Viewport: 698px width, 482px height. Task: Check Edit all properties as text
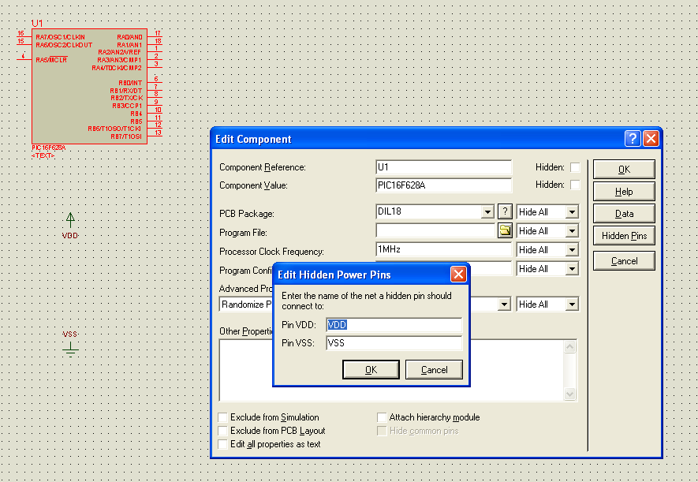pyautogui.click(x=222, y=444)
